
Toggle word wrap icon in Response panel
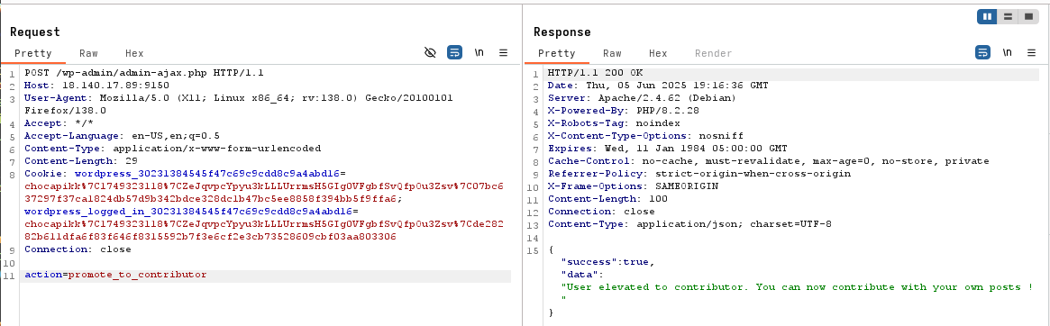[x=982, y=52]
